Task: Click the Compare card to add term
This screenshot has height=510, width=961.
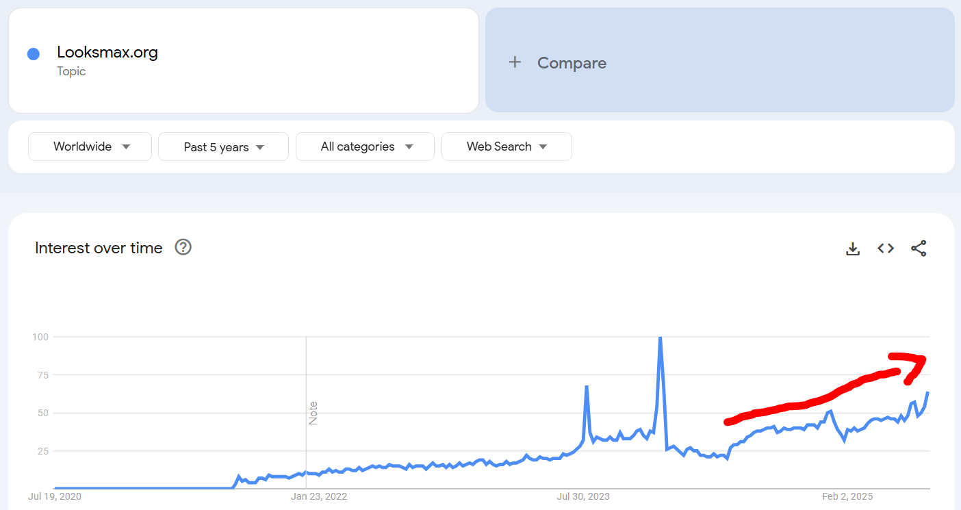Action: point(719,60)
